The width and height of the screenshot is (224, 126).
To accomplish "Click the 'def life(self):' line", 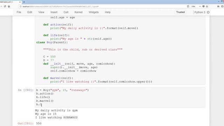I will pyautogui.click(x=56, y=35).
